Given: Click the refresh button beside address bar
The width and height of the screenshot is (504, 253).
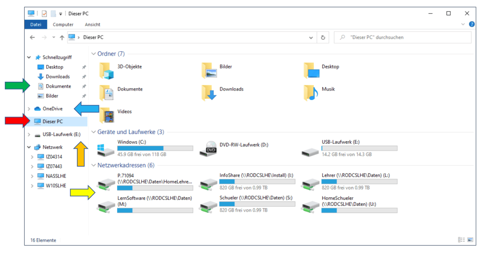Looking at the screenshot, I should [x=323, y=37].
